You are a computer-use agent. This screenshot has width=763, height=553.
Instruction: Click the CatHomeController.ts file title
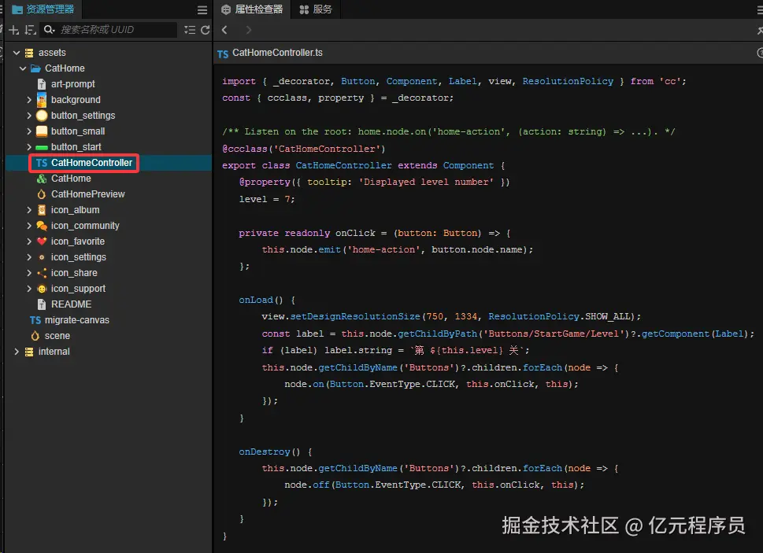click(x=277, y=53)
